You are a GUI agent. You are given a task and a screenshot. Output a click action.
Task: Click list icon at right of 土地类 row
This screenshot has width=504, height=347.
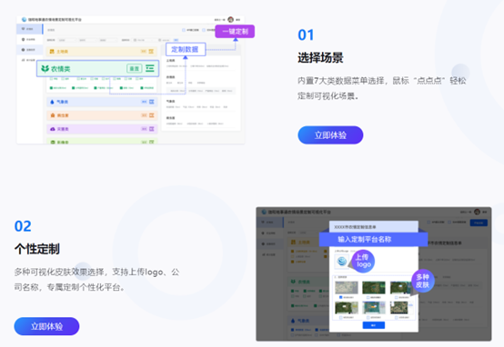click(x=151, y=52)
